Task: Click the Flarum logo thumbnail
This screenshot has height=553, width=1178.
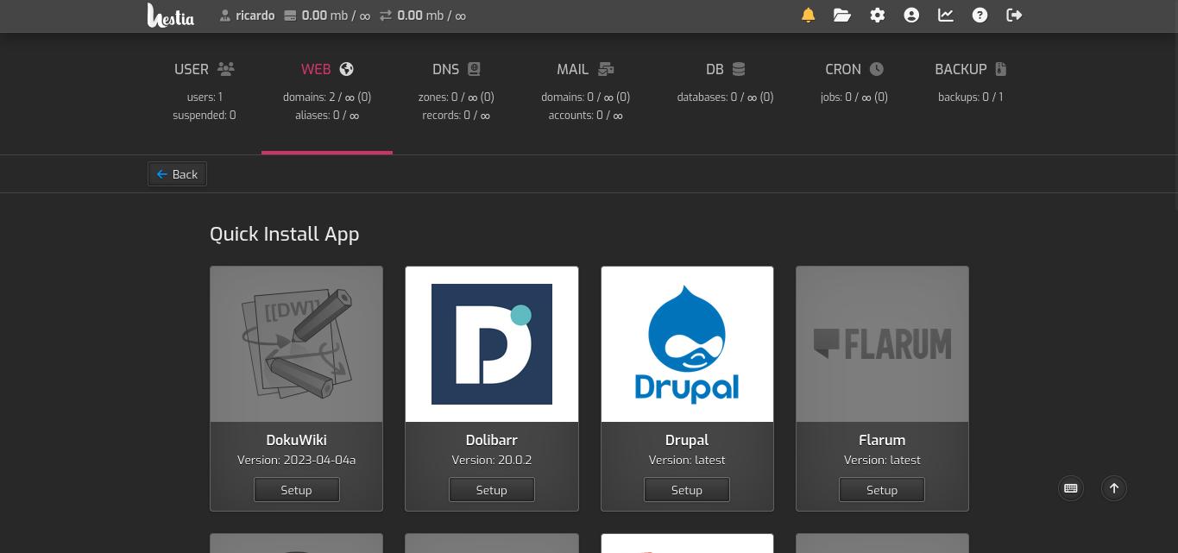Action: 882,344
